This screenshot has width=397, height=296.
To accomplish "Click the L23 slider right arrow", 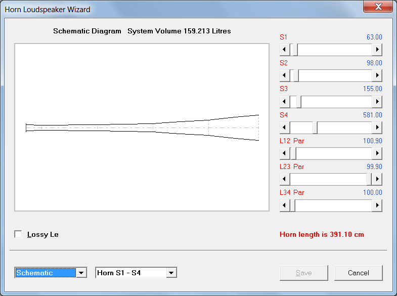I will (377, 179).
